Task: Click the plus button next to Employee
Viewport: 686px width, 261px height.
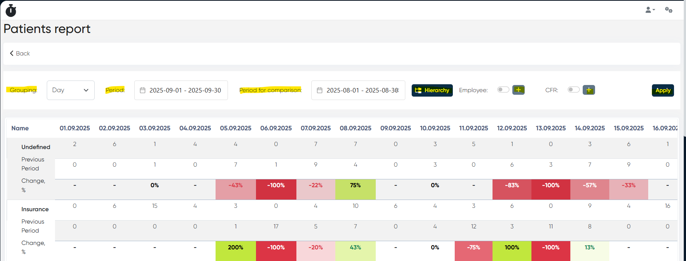Action: pyautogui.click(x=518, y=90)
